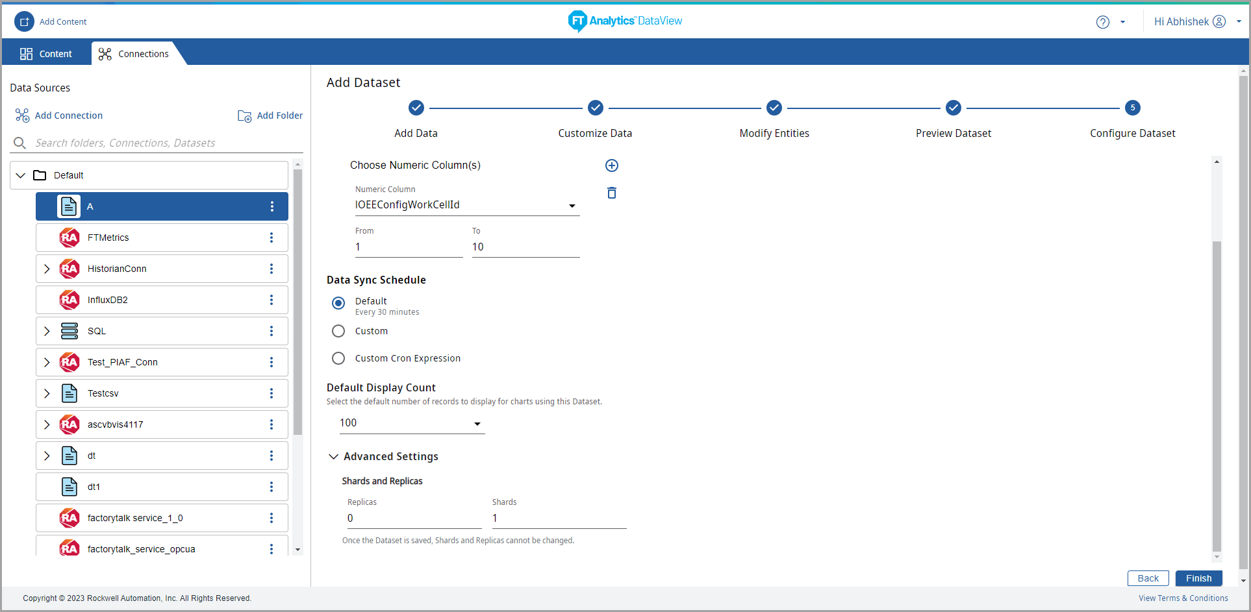The width and height of the screenshot is (1251, 612).
Task: Click the data sources list scrollbar
Action: 297,302
